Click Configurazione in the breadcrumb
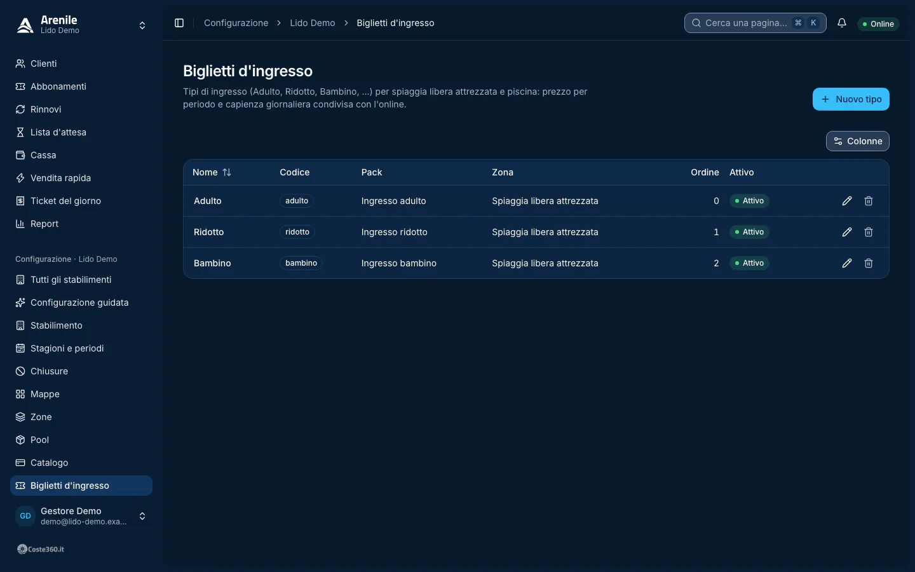The height and width of the screenshot is (572, 915). pyautogui.click(x=236, y=23)
